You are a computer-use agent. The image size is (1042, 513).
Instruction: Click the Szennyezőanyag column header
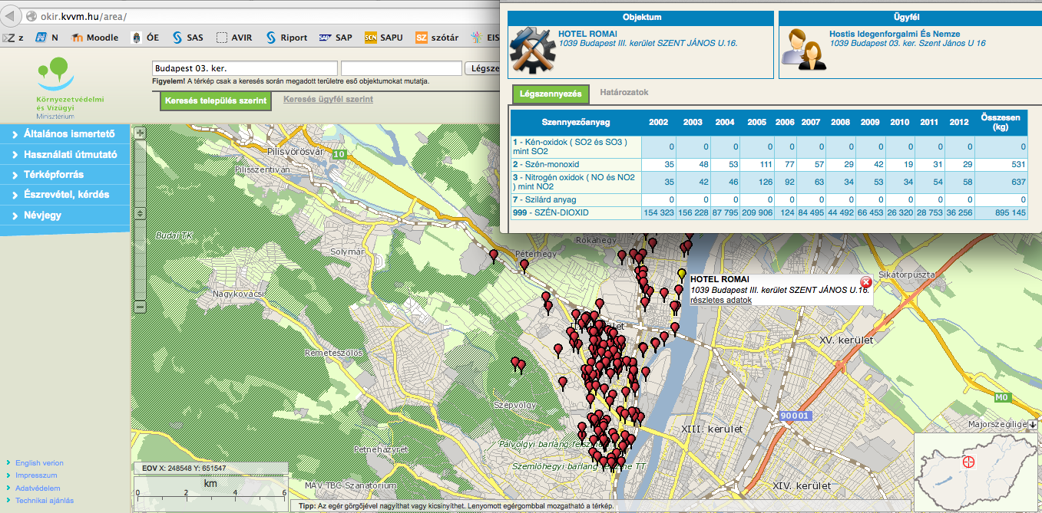click(x=576, y=122)
